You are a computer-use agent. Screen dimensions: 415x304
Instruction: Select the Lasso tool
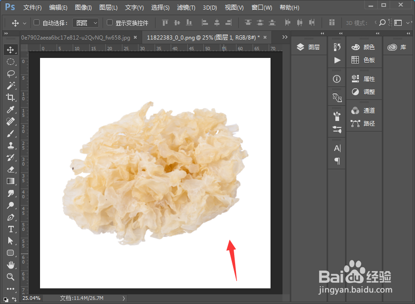(x=11, y=74)
